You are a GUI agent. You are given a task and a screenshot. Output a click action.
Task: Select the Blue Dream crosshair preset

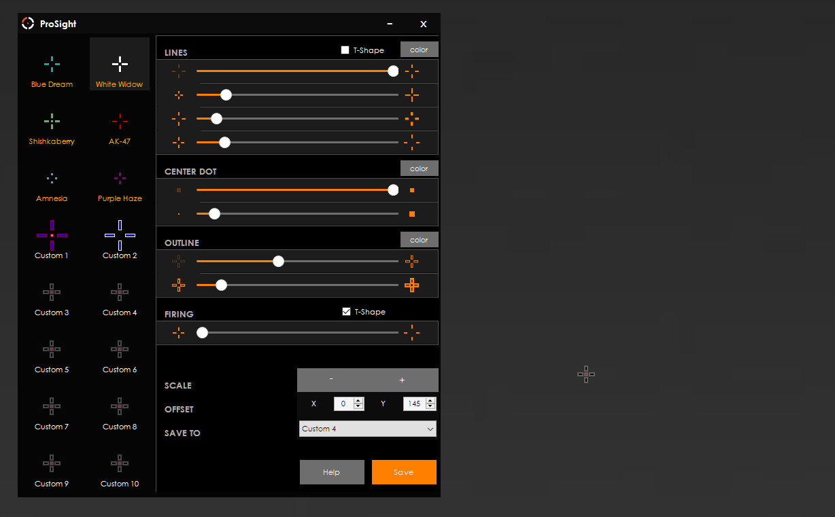(x=52, y=71)
